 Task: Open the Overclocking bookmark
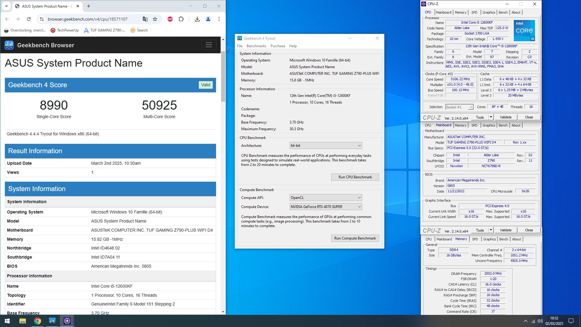[x=25, y=30]
